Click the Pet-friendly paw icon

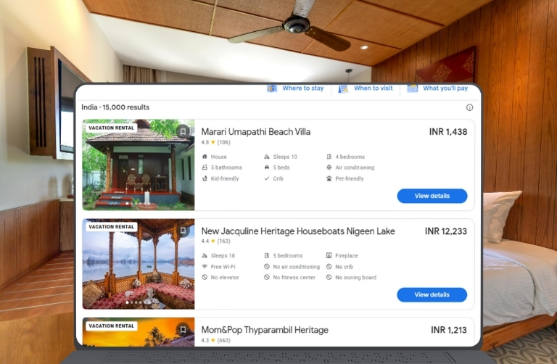pyautogui.click(x=329, y=178)
